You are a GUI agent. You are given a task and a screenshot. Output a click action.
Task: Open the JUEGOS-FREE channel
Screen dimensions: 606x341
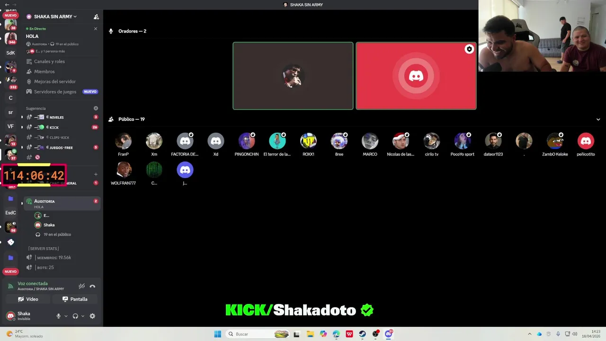click(x=62, y=147)
